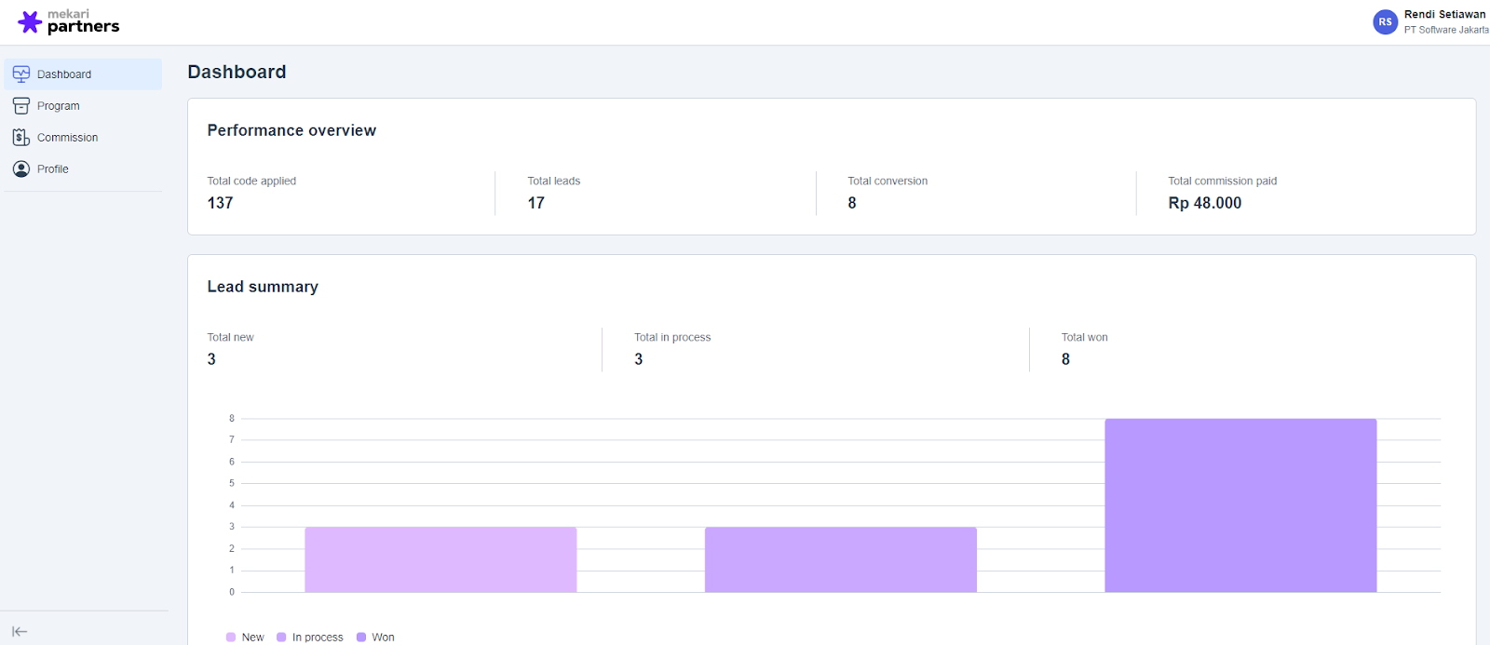Collapse the sidebar using the arrow icon
Image resolution: width=1490 pixels, height=645 pixels.
coord(20,631)
